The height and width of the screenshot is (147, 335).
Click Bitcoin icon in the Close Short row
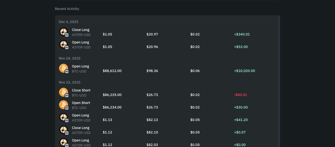[63, 92]
